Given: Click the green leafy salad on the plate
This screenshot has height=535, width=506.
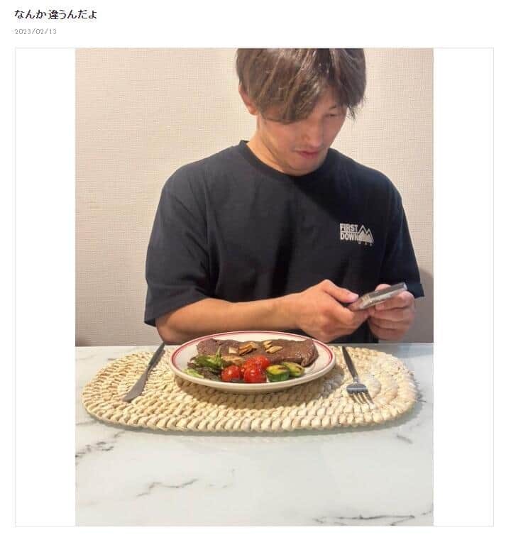Looking at the screenshot, I should click(x=204, y=365).
